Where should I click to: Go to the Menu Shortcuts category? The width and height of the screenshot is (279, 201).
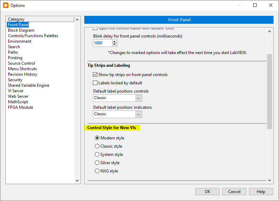[22, 69]
